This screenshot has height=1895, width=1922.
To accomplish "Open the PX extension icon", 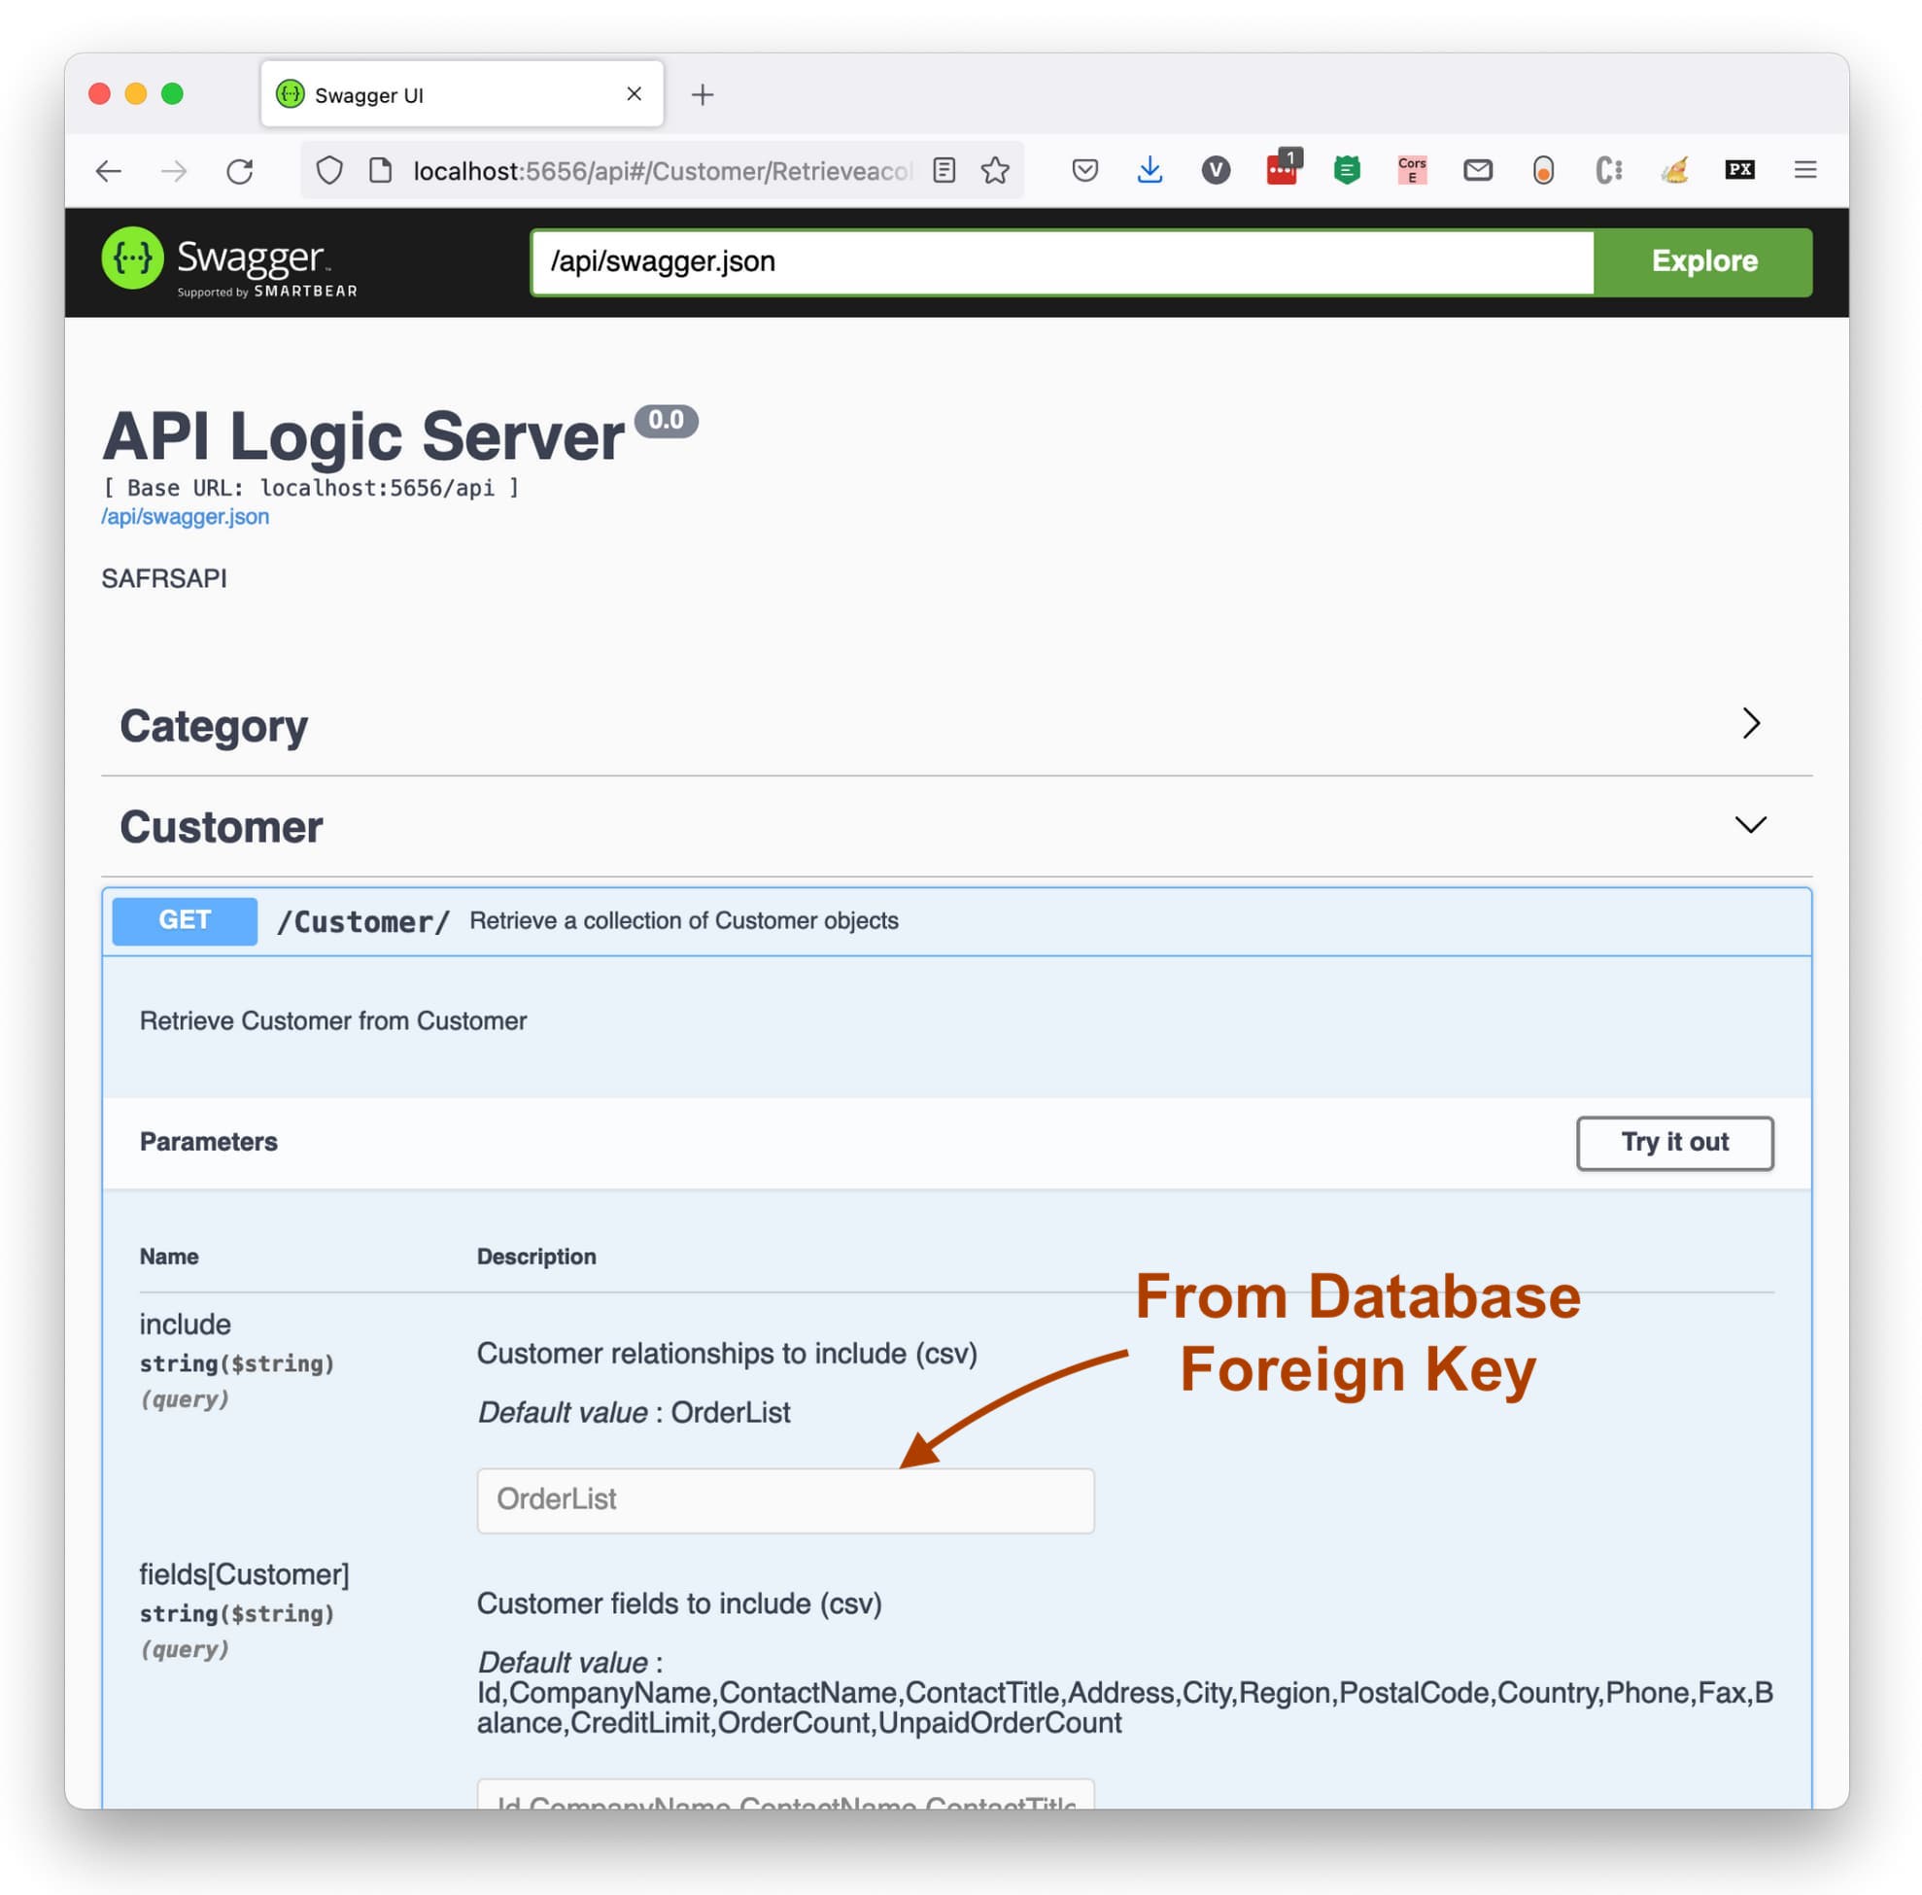I will click(x=1739, y=170).
